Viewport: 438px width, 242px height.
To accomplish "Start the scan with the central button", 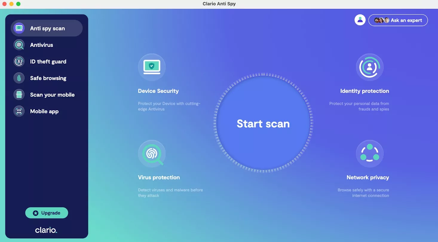I will click(x=263, y=123).
